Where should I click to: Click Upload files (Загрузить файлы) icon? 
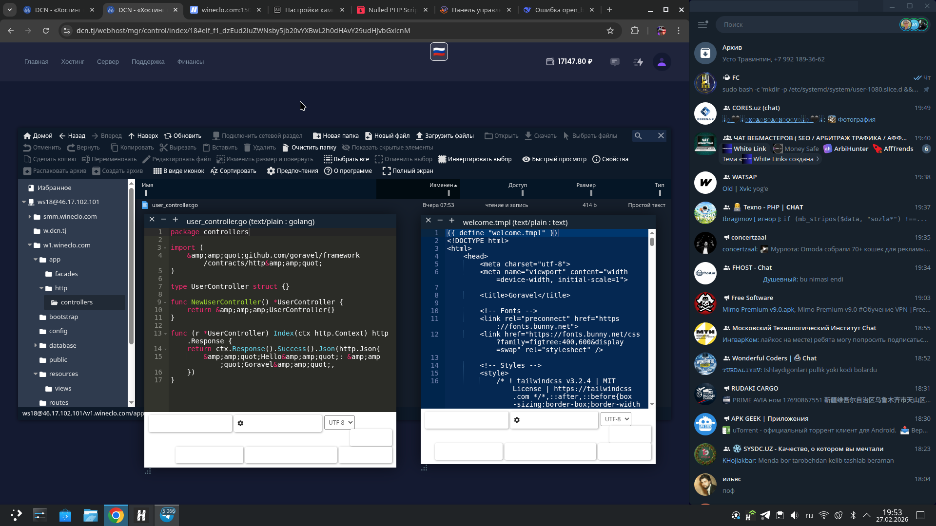pyautogui.click(x=419, y=136)
